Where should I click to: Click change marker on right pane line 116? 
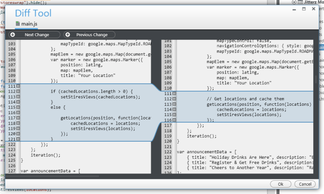(x=174, y=120)
